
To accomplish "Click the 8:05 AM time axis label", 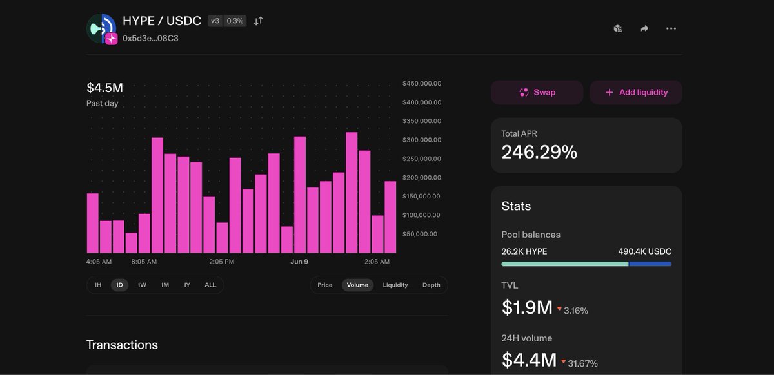I will point(144,262).
